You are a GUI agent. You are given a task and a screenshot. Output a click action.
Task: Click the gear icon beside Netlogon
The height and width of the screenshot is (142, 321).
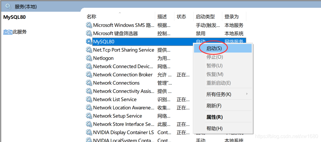(89, 58)
